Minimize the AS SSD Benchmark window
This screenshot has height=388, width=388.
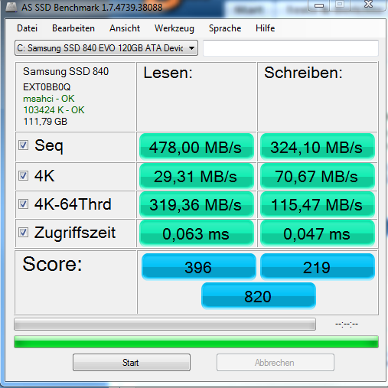(319, 5)
